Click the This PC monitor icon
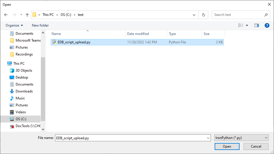Screen dimensions: 274x154 point(10,64)
